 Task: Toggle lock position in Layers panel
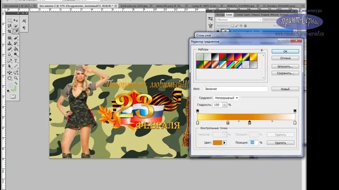tap(241, 26)
